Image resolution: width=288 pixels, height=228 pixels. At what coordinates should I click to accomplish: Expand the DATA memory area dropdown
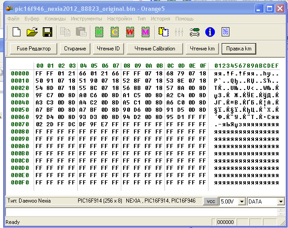[x=281, y=202]
